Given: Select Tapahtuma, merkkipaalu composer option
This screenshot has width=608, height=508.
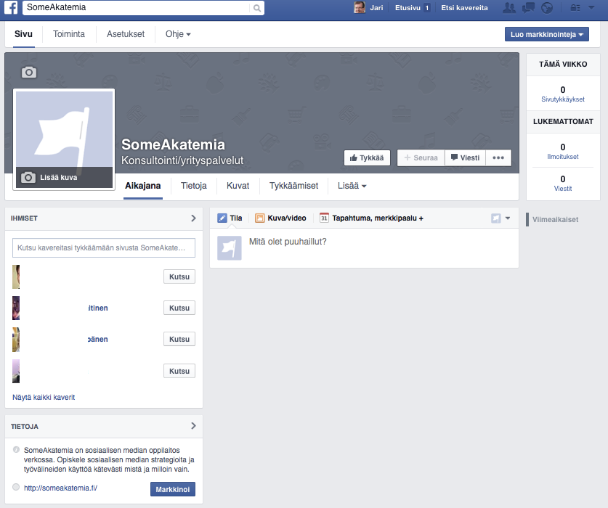Looking at the screenshot, I should coord(371,218).
